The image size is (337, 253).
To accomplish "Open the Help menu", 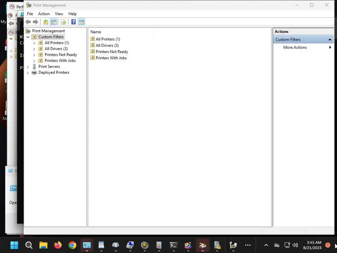I will pos(72,14).
